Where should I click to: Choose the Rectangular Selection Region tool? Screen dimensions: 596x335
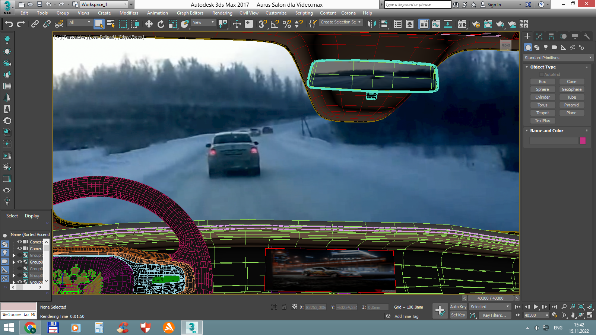coord(123,24)
